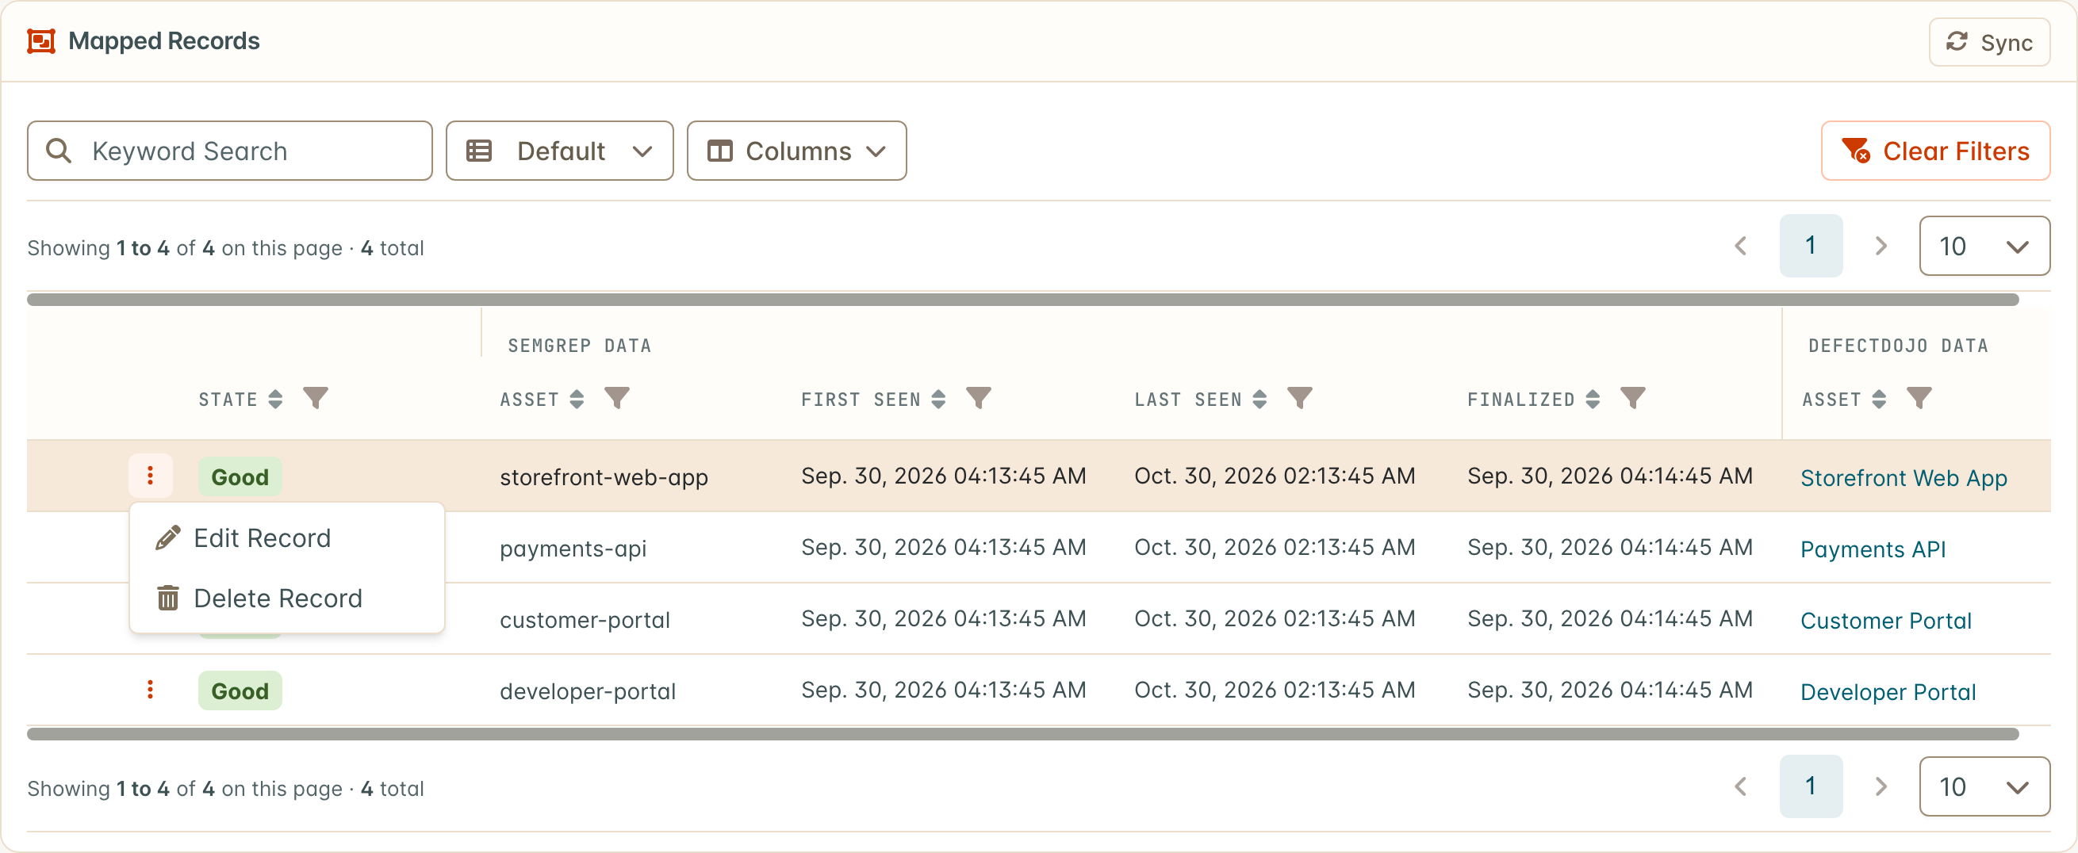Click the Mapped Records header icon
Viewport: 2078px width, 853px height.
coord(41,41)
